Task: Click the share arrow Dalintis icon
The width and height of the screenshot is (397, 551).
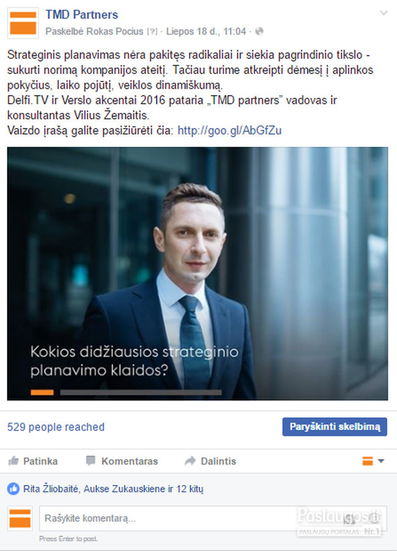Action: pos(190,460)
